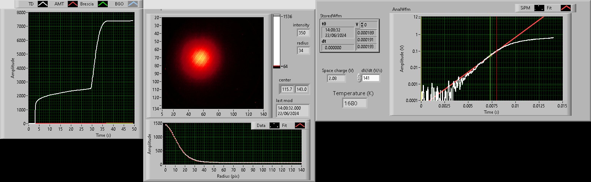Click the AMT red plot legend icon

pos(73,4)
